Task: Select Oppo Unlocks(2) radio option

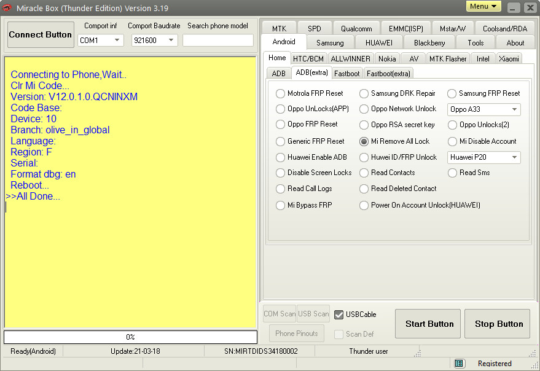Action: [x=479, y=125]
